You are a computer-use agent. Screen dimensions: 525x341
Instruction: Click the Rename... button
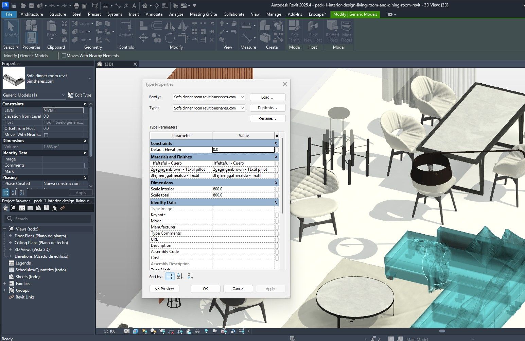267,118
